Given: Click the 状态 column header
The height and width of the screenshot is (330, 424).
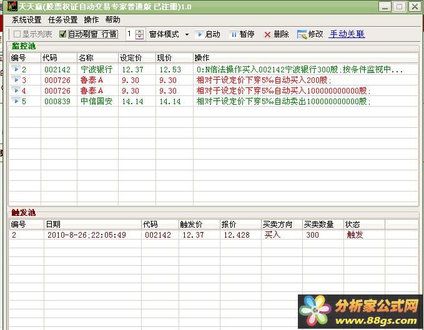Looking at the screenshot, I should click(x=364, y=225).
